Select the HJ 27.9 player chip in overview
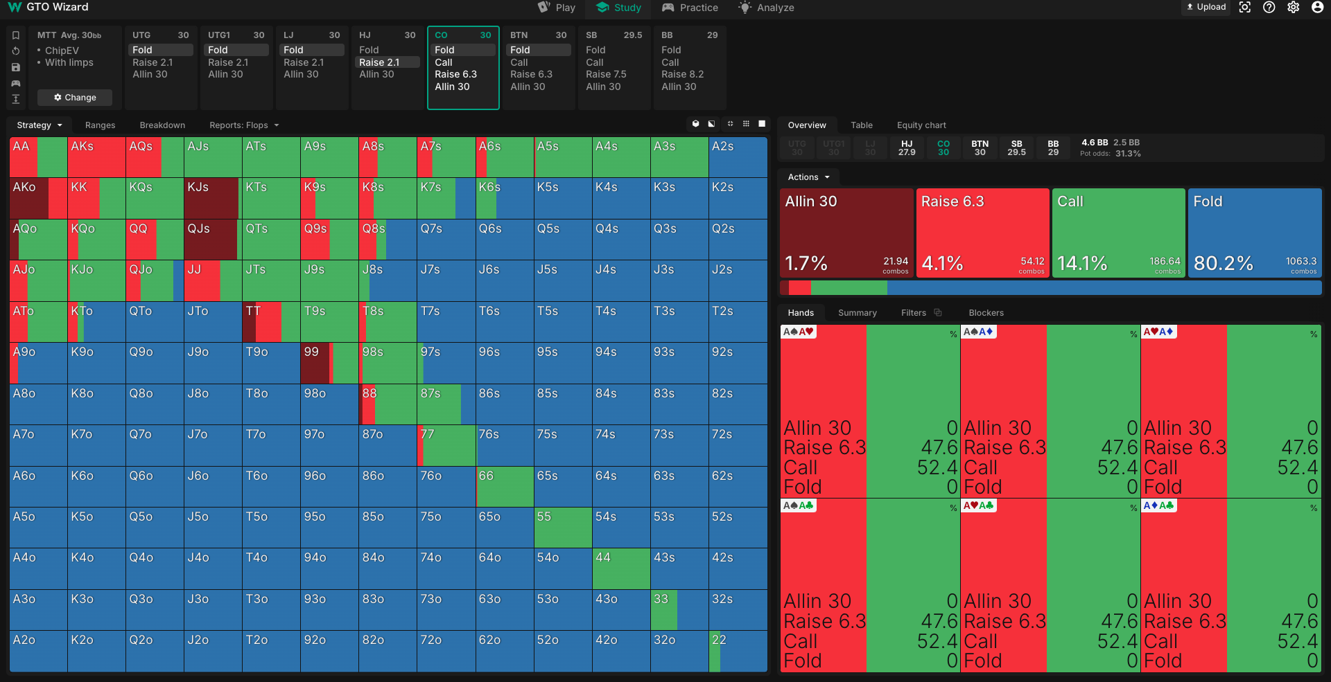This screenshot has width=1331, height=682. point(907,148)
